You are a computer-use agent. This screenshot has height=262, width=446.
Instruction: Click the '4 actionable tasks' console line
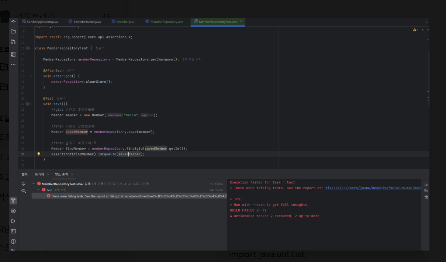[x=274, y=216]
